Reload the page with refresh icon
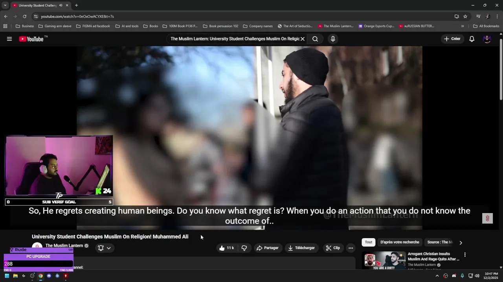This screenshot has width=503, height=282. point(24,16)
